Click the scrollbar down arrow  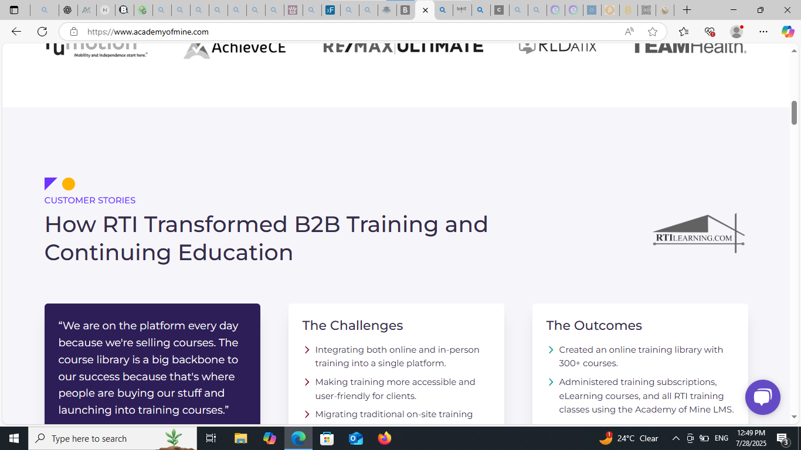tap(795, 417)
